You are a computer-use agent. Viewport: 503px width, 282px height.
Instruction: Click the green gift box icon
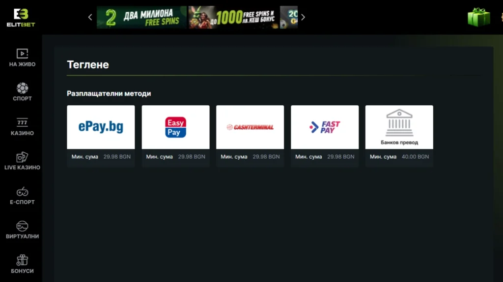478,17
